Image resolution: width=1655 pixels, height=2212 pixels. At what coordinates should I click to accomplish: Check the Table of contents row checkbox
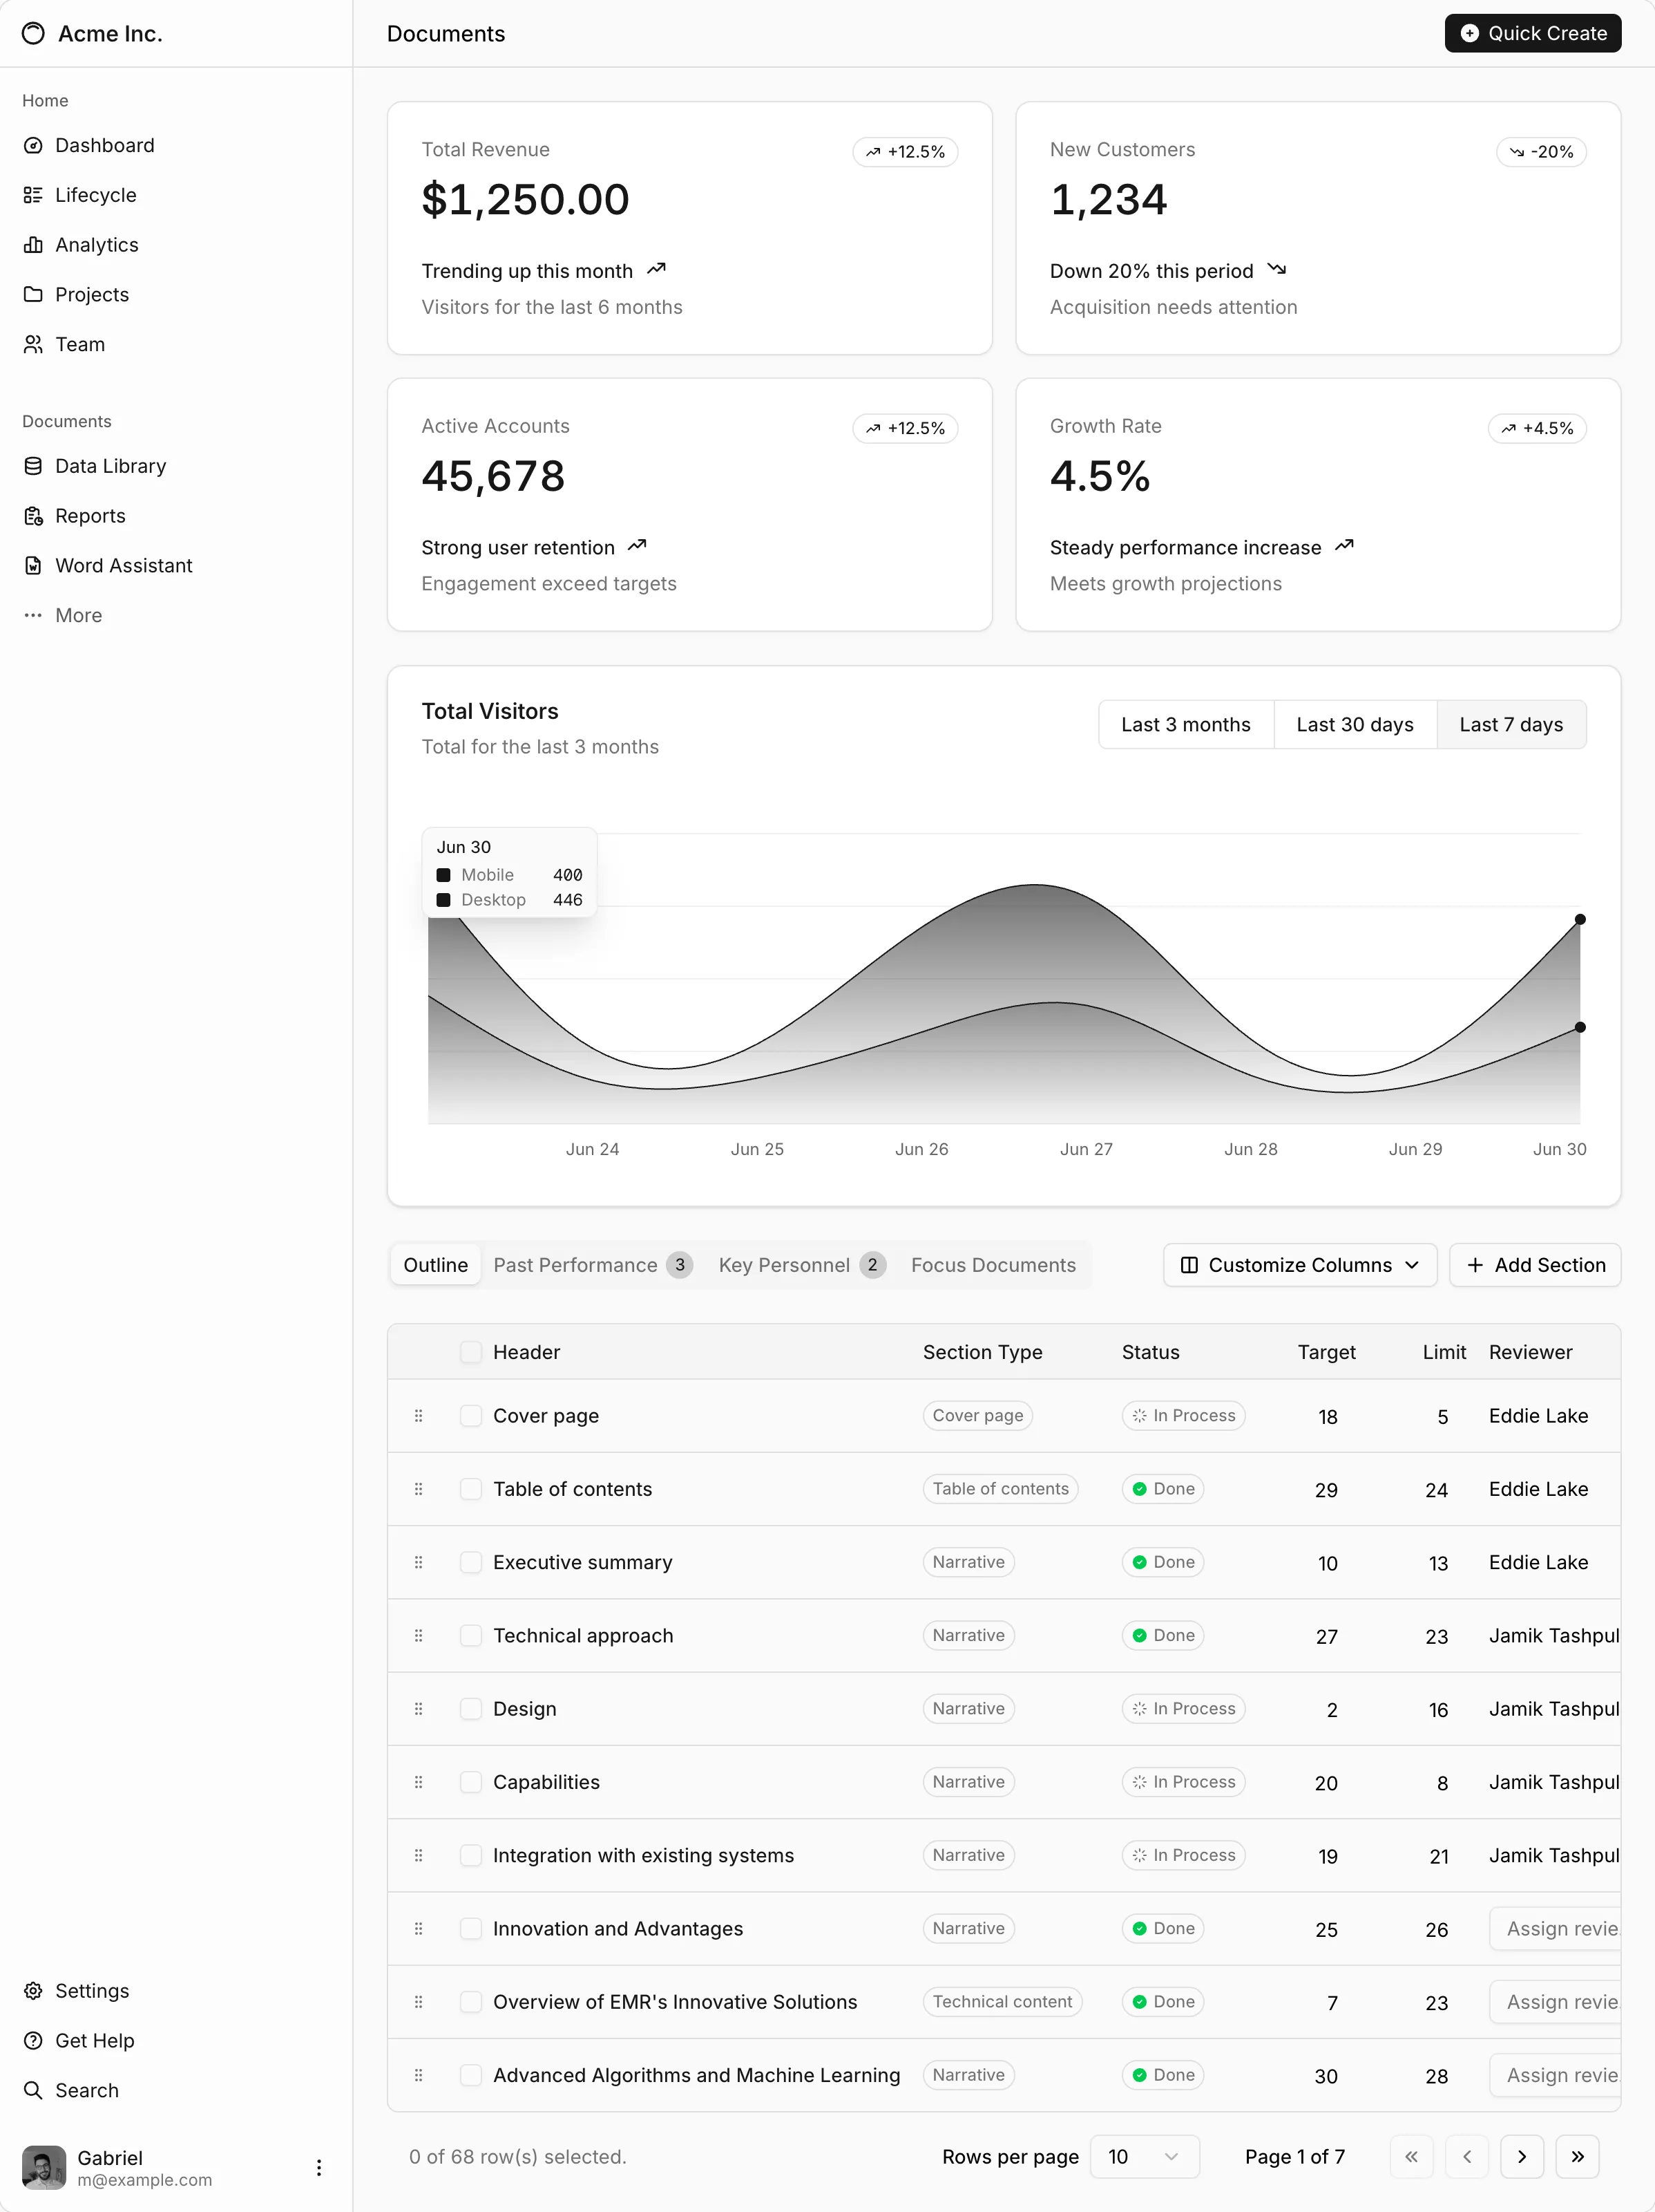pyautogui.click(x=470, y=1489)
